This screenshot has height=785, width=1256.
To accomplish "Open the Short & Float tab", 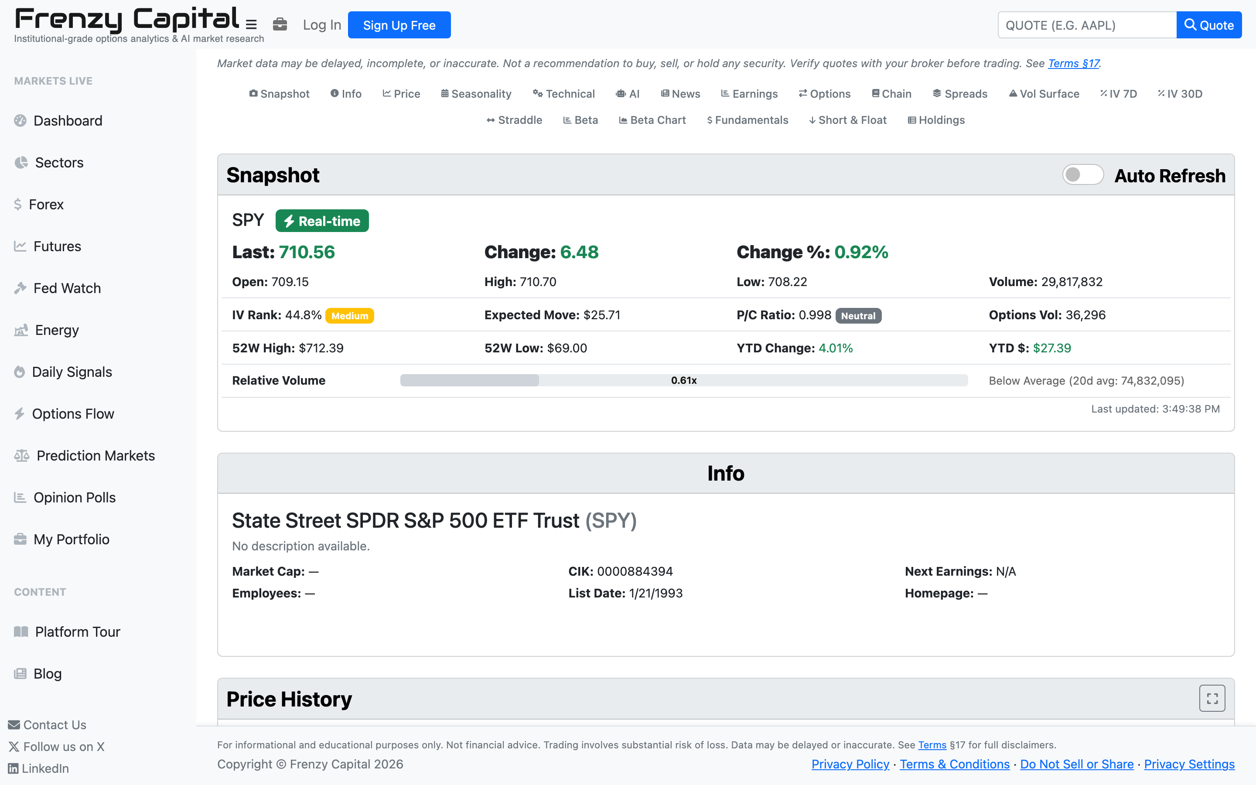I will [848, 120].
